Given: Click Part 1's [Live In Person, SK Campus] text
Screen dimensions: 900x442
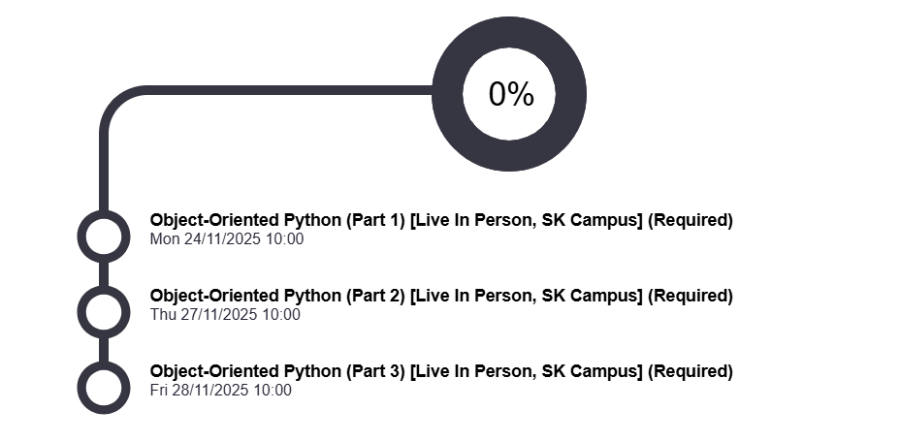Looking at the screenshot, I should point(526,220).
